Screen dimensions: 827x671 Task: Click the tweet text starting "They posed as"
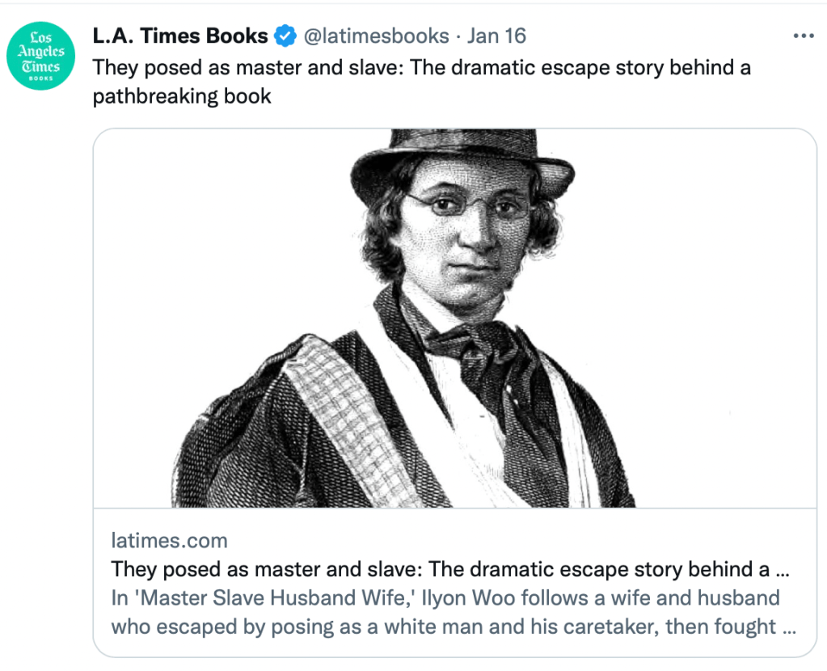(420, 67)
